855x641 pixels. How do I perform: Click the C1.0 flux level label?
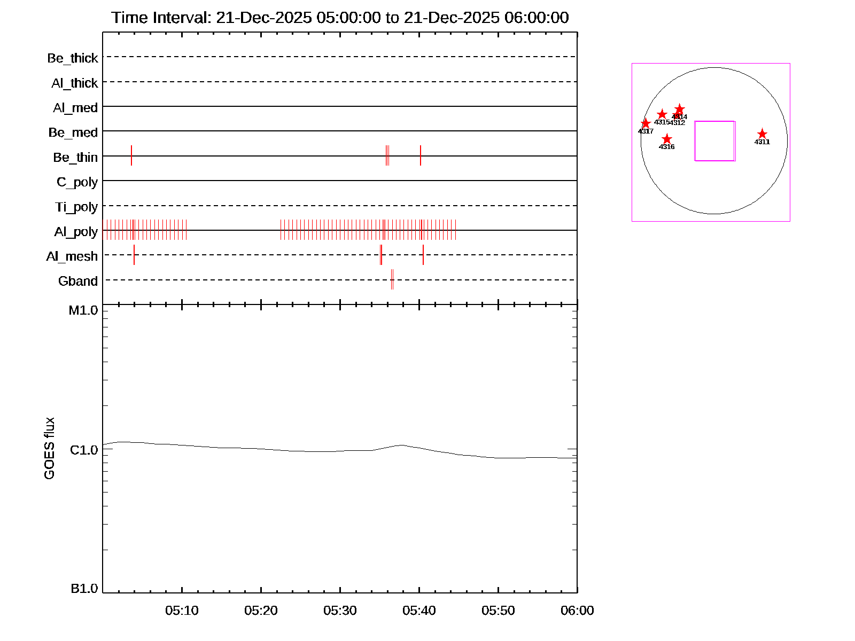click(x=84, y=450)
